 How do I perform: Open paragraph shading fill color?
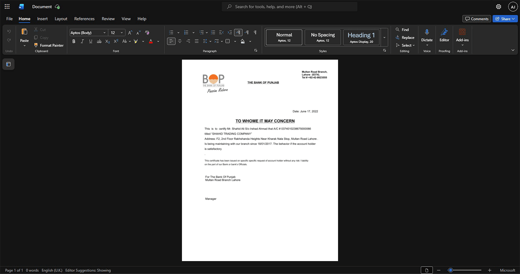point(242,41)
